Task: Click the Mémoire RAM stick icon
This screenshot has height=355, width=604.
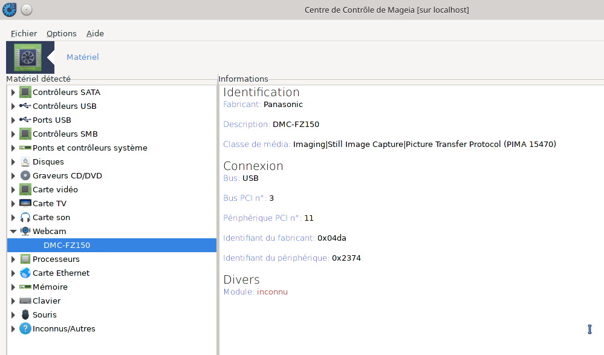Action: (25, 287)
